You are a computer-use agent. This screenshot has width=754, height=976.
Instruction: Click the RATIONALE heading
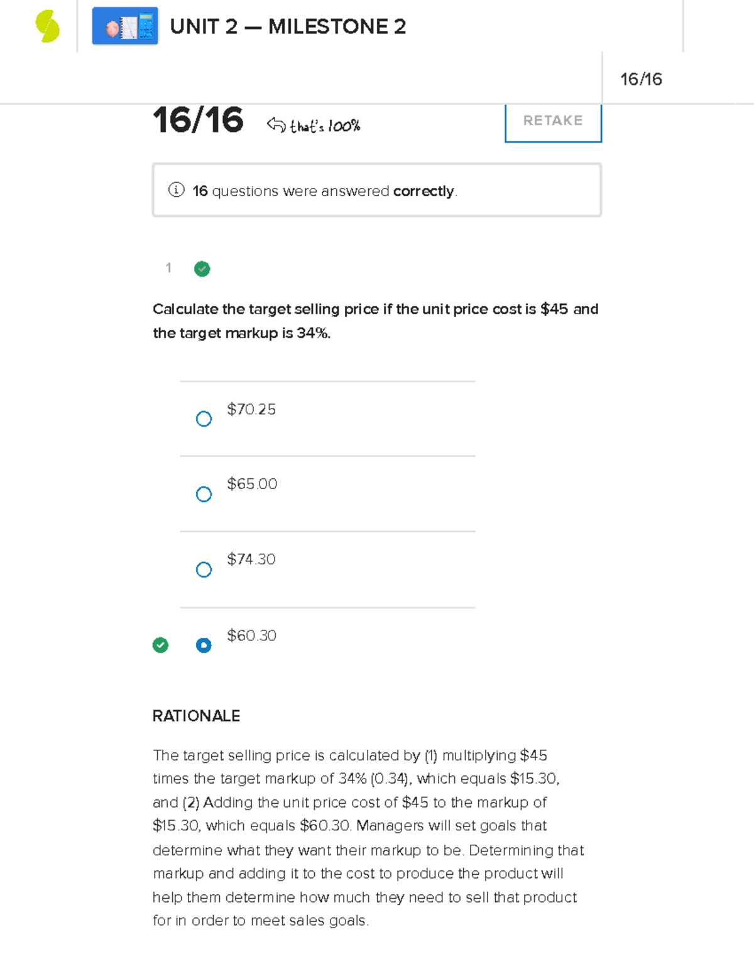click(x=196, y=716)
